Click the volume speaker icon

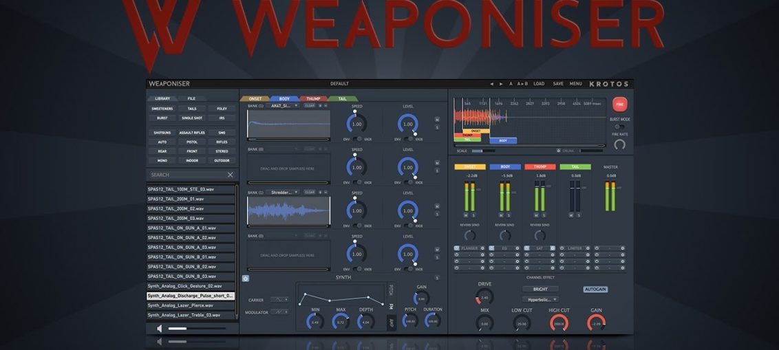pos(160,328)
